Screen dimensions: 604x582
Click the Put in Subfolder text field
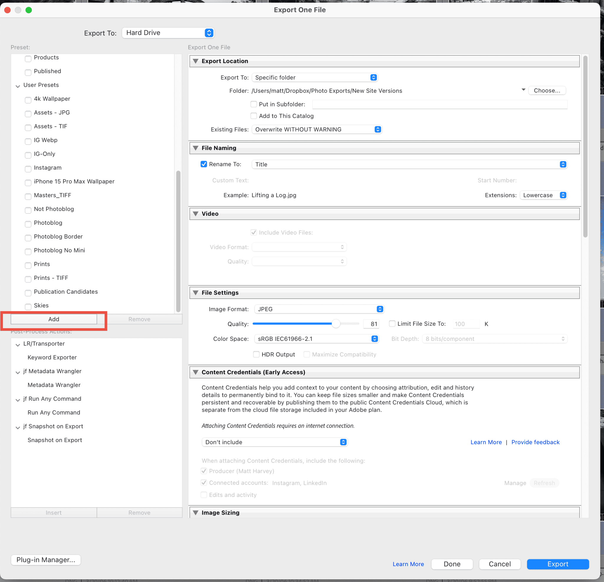[439, 104]
